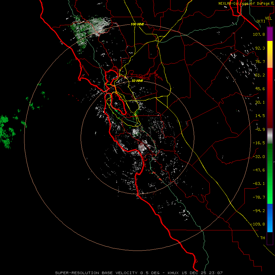Select the -47.6 velocity scale label
Viewport: 275px width, 275px height.
pyautogui.click(x=259, y=170)
